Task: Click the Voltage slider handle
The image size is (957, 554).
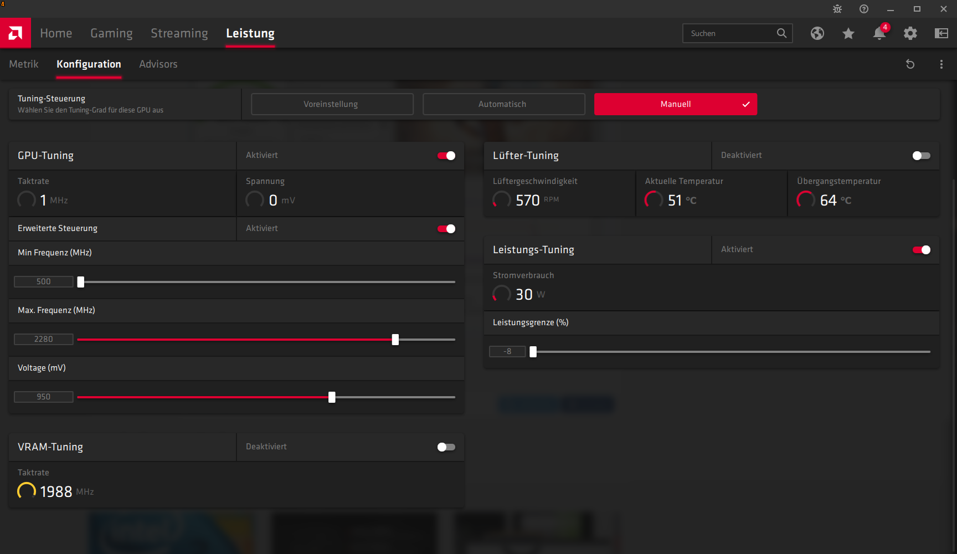Action: point(332,397)
